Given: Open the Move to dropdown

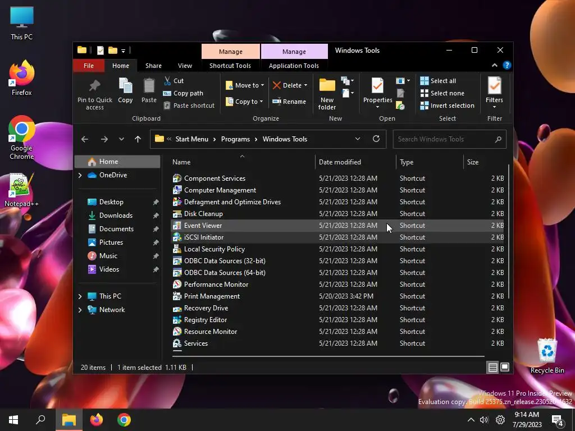Looking at the screenshot, I should 245,85.
